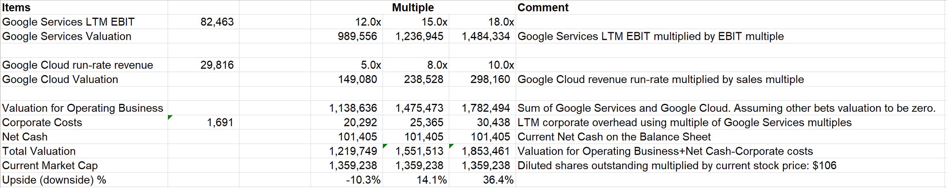The width and height of the screenshot is (947, 188).
Task: Select the 'Items' header cell
Action: tap(84, 7)
